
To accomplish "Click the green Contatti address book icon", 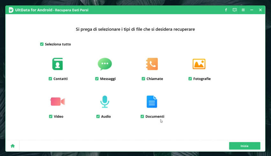I will click(x=57, y=64).
